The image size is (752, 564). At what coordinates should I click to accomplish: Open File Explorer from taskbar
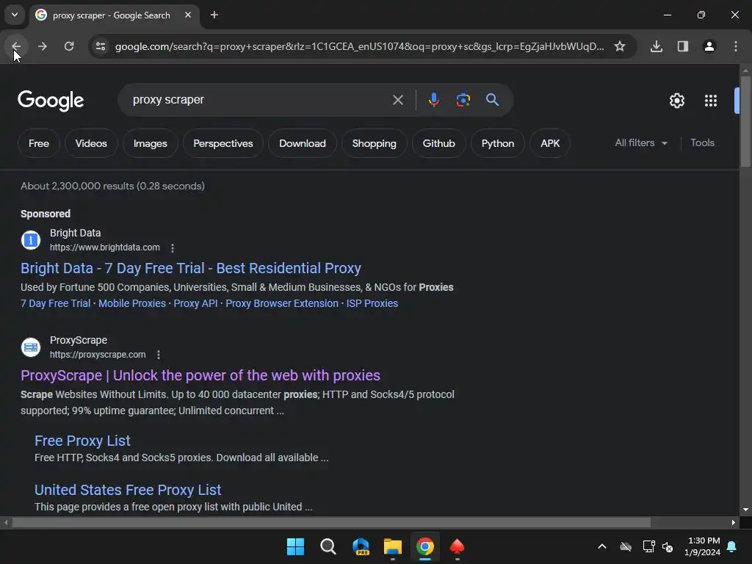392,546
